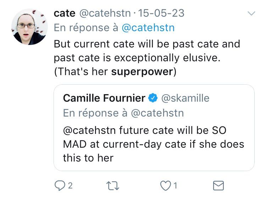This screenshot has width=266, height=198.
Task: Click the bold word "superpower"
Action: click(142, 72)
